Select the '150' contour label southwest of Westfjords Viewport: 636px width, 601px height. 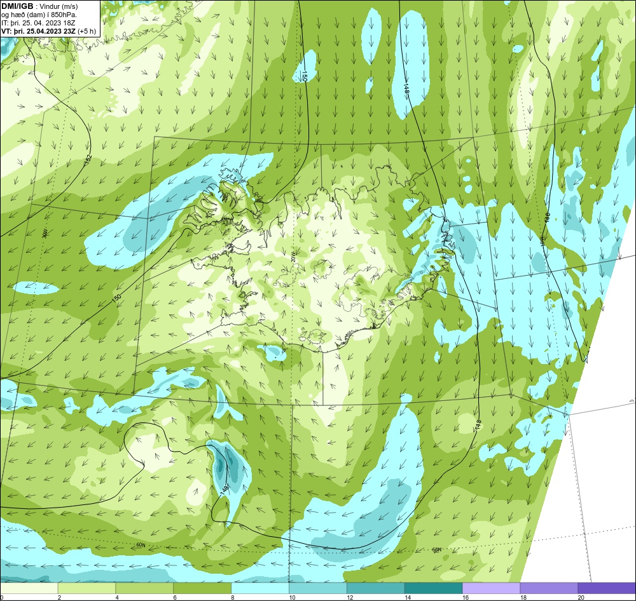[116, 298]
